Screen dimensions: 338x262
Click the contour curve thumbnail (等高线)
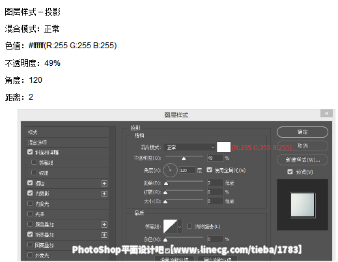171,226
